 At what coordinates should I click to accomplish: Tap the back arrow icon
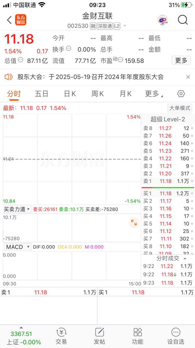tap(9, 20)
